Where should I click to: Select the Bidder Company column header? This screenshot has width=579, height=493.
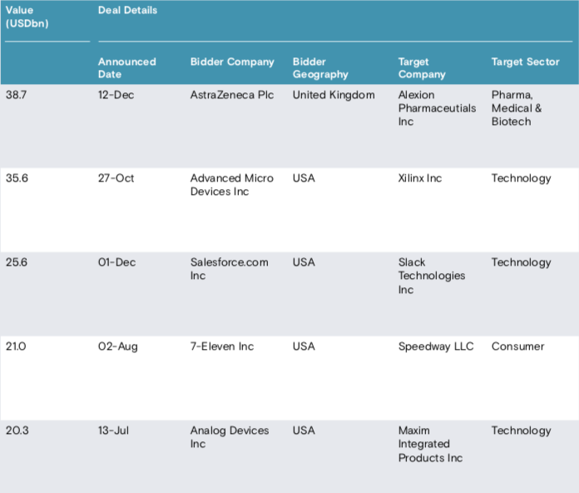click(232, 62)
